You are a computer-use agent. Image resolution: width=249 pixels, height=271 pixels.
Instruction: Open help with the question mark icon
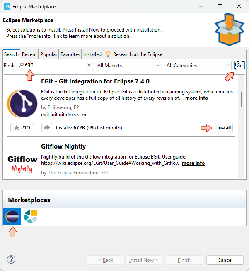coord(11,260)
